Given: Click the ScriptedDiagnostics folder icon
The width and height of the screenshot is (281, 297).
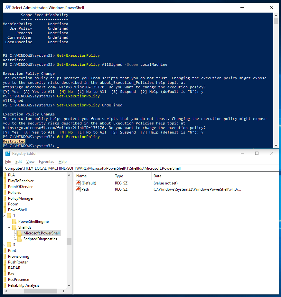Looking at the screenshot, I should [x=19, y=239].
